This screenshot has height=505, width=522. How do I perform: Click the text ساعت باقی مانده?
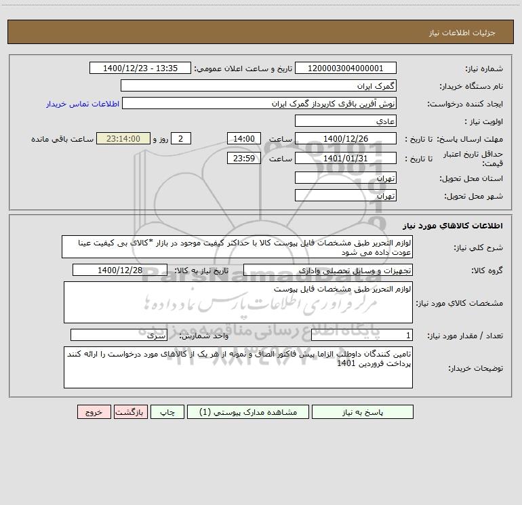coord(62,139)
